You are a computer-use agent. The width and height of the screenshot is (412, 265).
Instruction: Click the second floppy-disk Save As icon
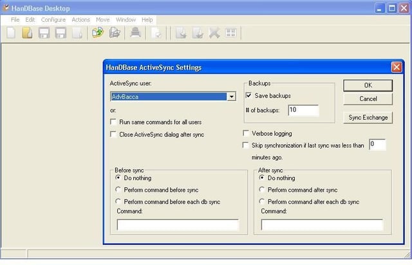(x=61, y=33)
